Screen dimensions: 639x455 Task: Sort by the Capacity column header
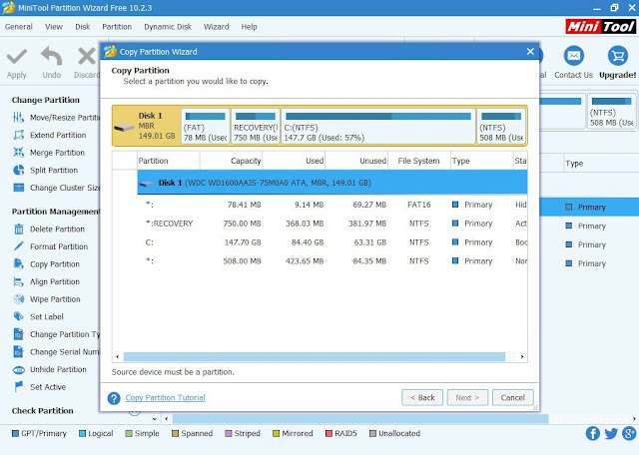click(x=231, y=161)
